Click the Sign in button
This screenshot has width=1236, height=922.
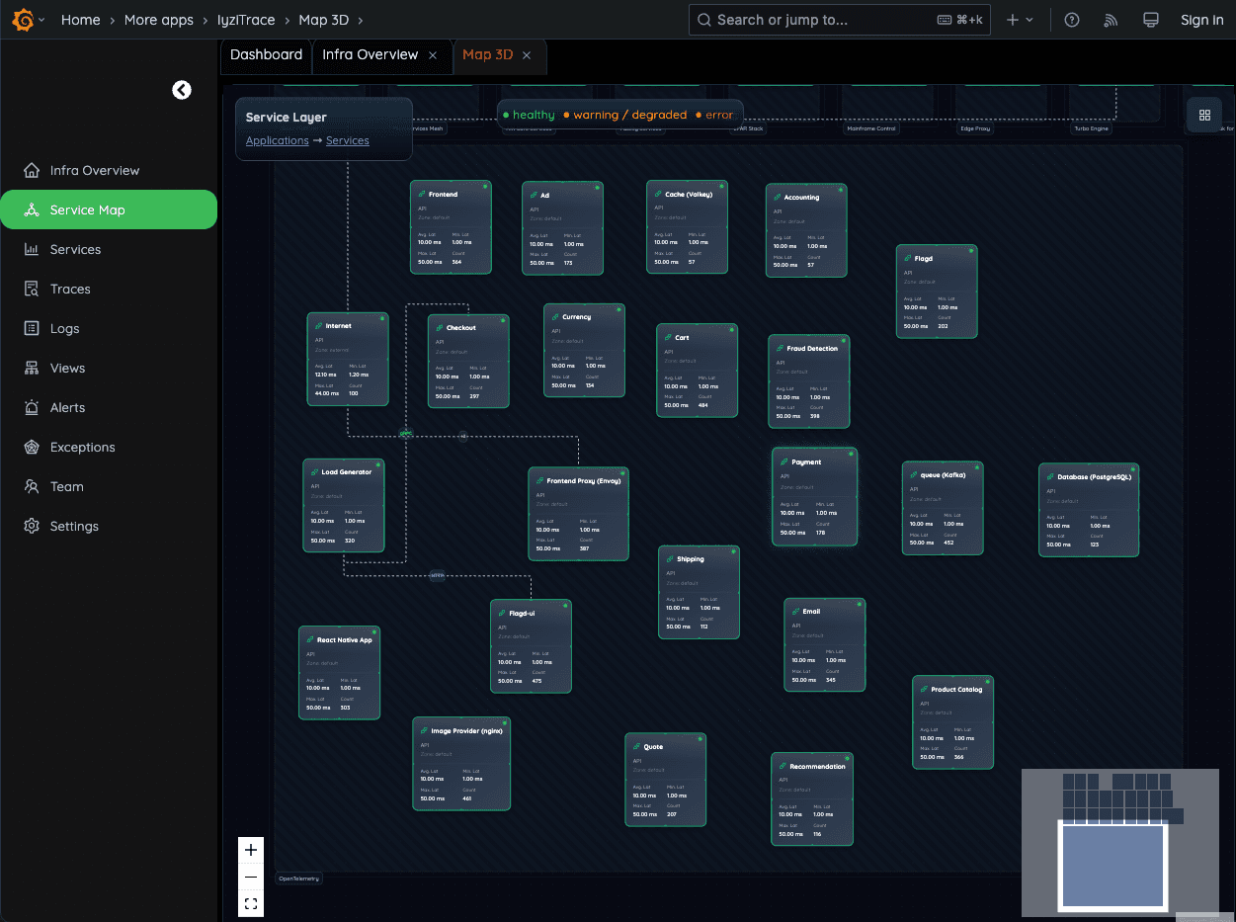click(1201, 20)
